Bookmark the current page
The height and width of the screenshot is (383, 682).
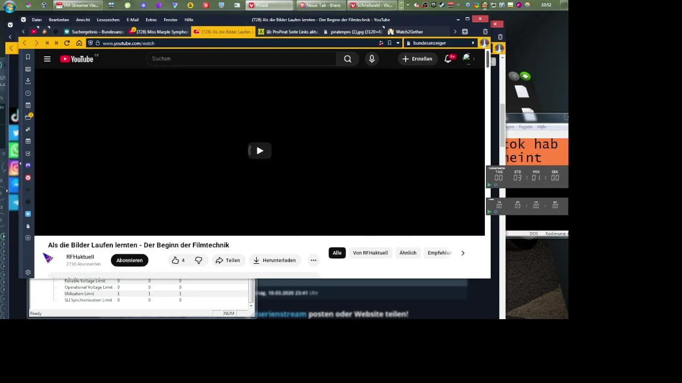tap(389, 43)
